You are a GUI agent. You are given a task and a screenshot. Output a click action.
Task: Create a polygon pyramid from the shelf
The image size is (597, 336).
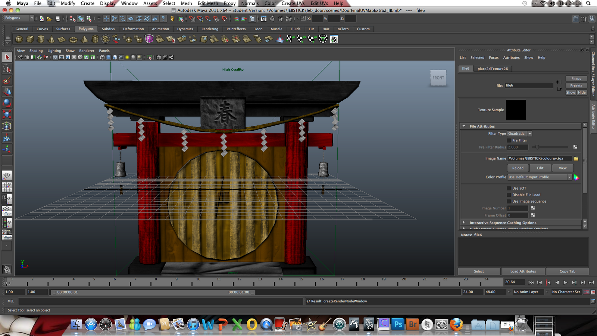coord(84,39)
